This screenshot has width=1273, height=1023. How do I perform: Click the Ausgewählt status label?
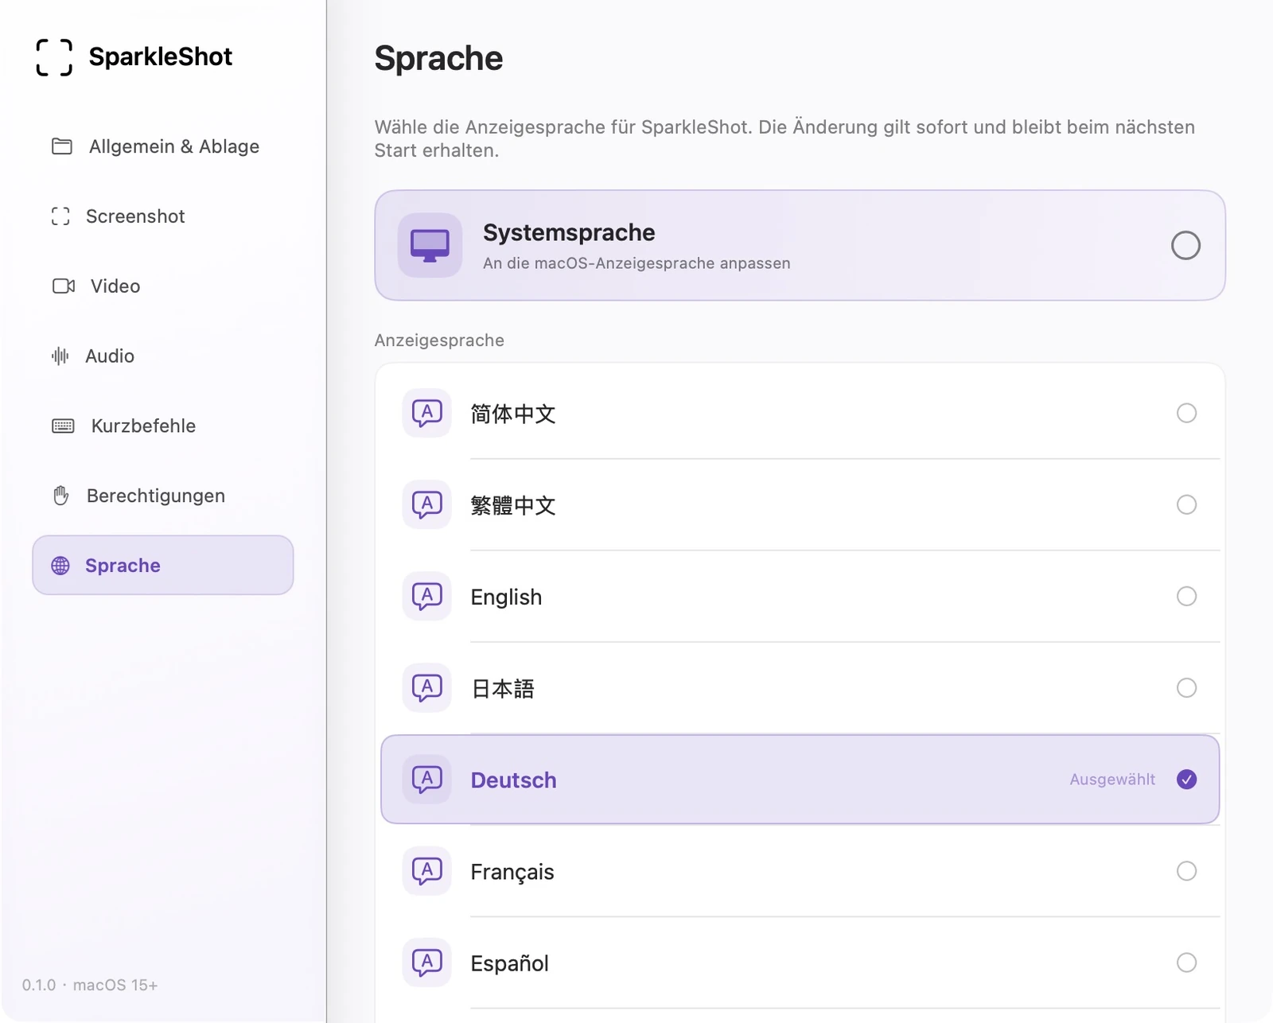[x=1112, y=779]
